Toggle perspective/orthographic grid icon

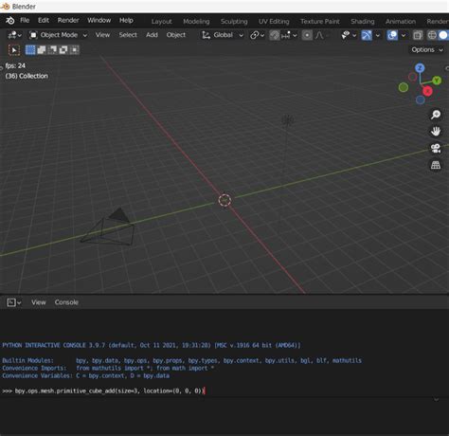436,165
